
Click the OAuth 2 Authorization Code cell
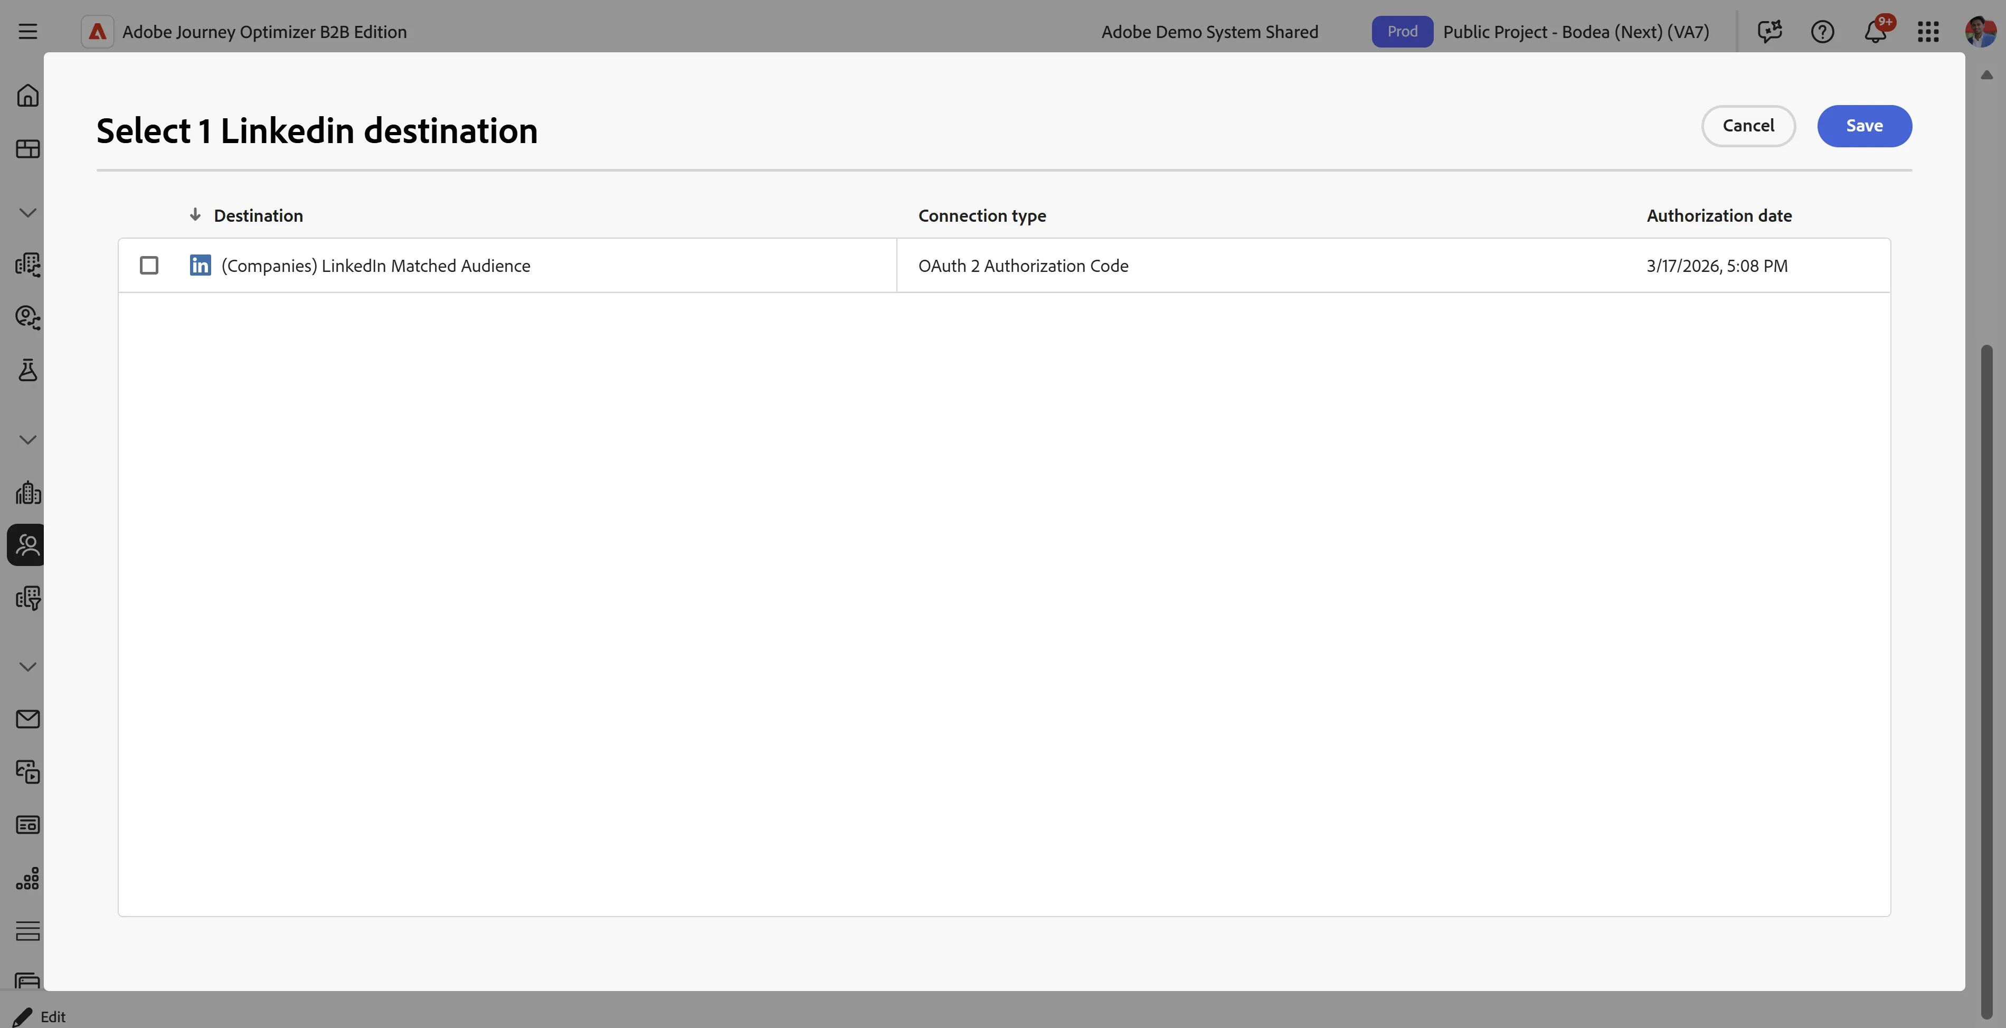pyautogui.click(x=1023, y=266)
